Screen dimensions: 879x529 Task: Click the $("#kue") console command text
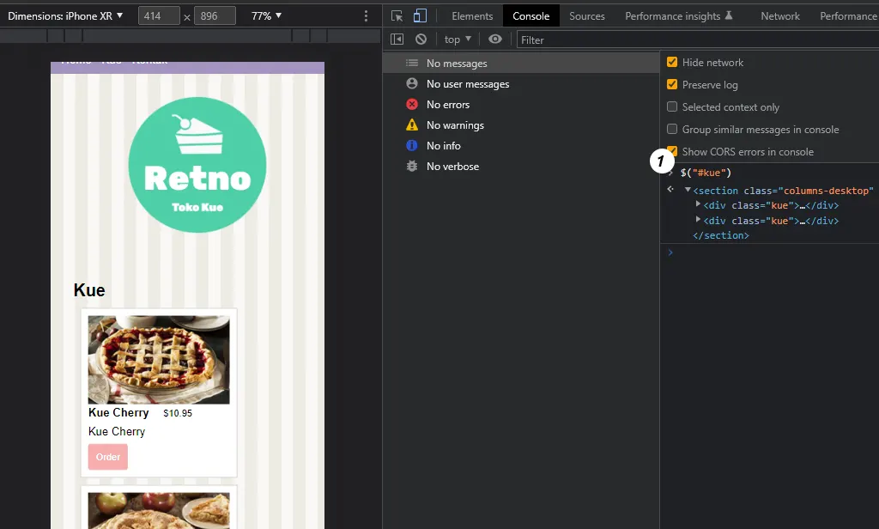[706, 173]
